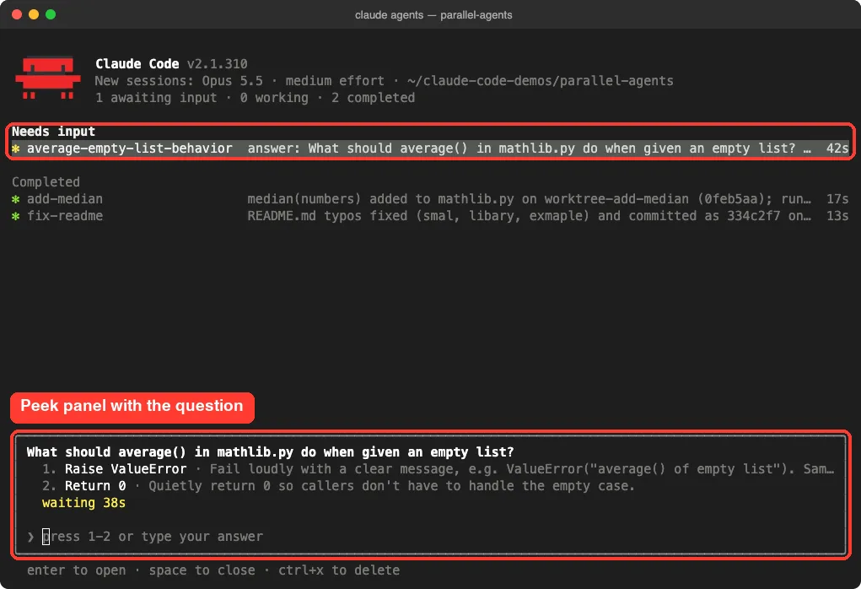
Task: Close the terminal window with the red button
Action: click(17, 14)
